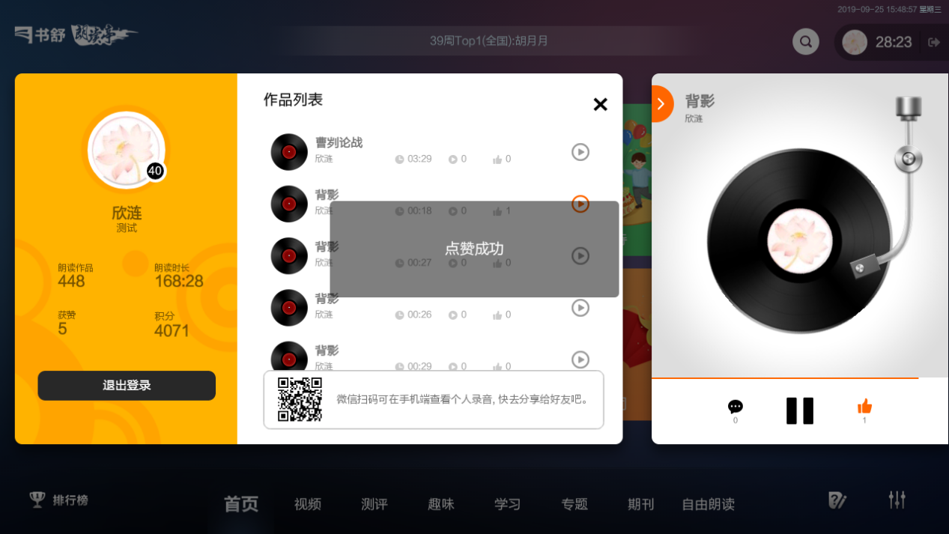Play the 曹刿论战 recording

(x=580, y=152)
